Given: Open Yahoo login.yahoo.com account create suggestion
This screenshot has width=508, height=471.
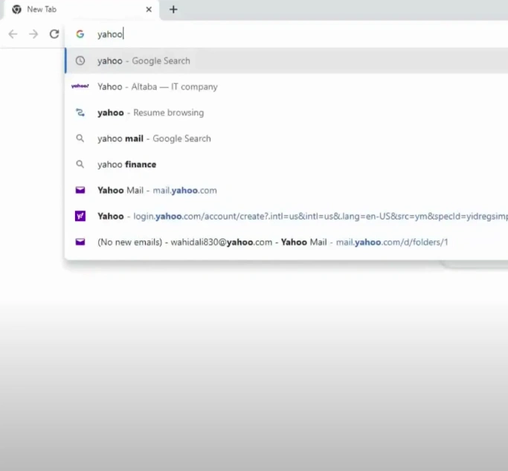Looking at the screenshot, I should coord(286,217).
